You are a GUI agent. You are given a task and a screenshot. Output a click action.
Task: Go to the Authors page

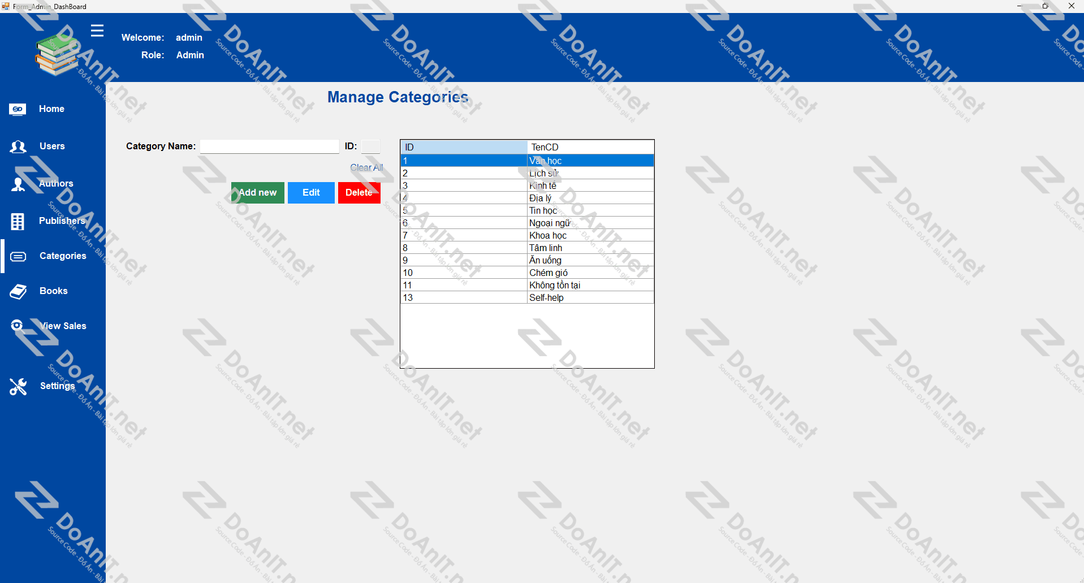[x=56, y=183]
